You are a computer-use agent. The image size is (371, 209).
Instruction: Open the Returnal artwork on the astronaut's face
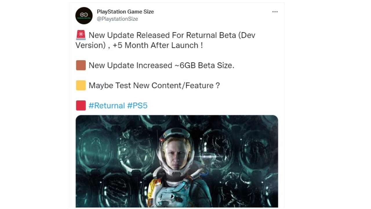click(177, 153)
